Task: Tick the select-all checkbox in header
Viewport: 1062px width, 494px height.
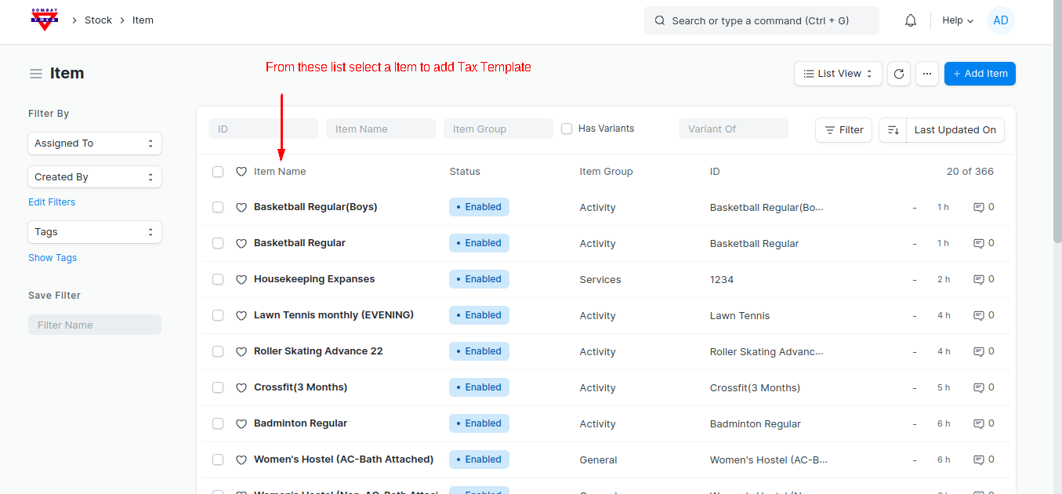Action: click(218, 172)
